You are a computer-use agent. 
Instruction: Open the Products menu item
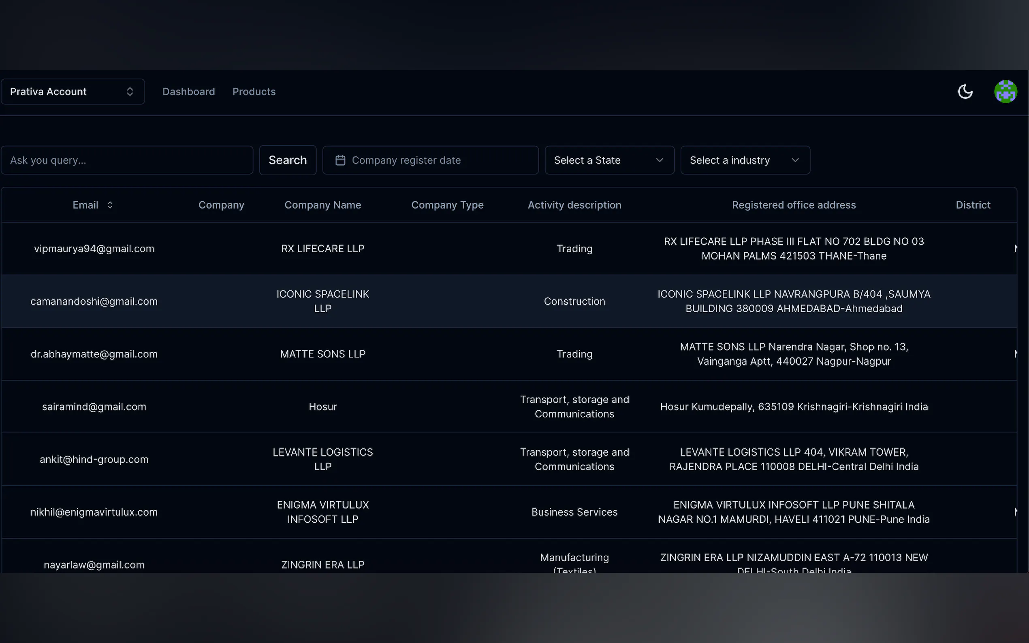(254, 92)
